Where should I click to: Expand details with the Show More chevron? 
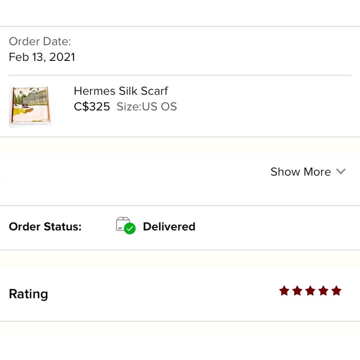(341, 171)
